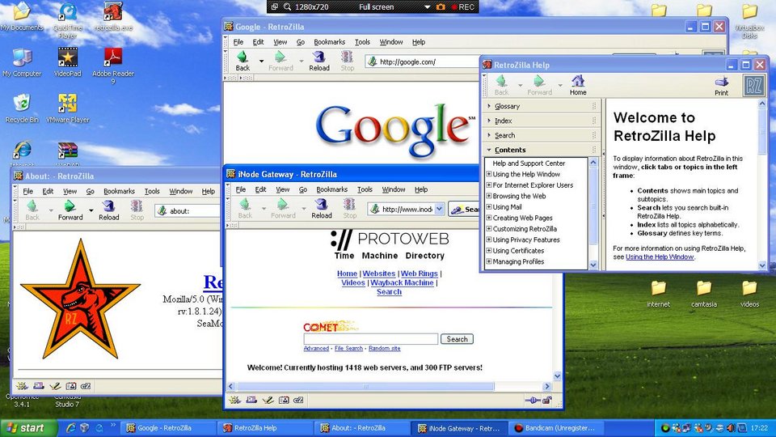Click Home icon in RetroZilla Help toolbar
This screenshot has height=437, width=776.
(577, 85)
